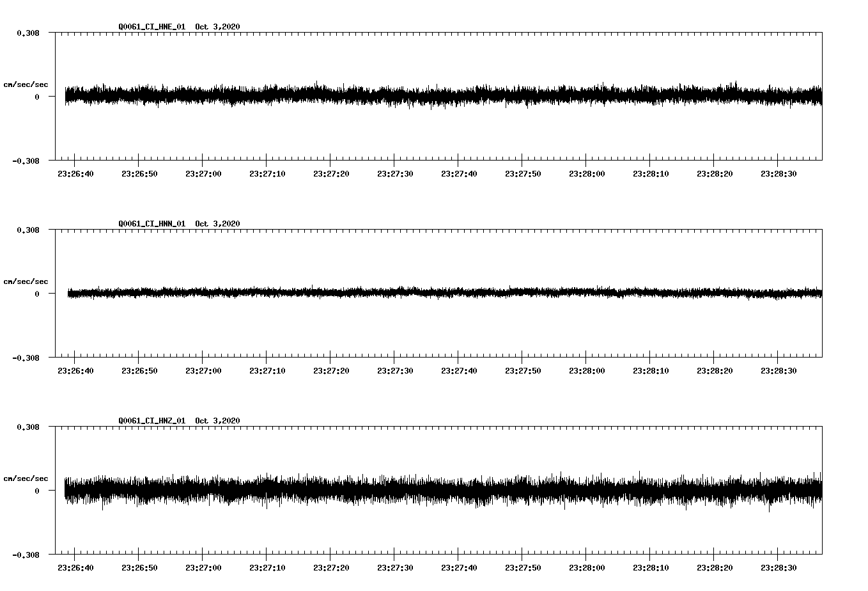Click the Oct 3,2020 date on the HNZ trace
Viewport: 868px width, 591px height.
(x=218, y=421)
